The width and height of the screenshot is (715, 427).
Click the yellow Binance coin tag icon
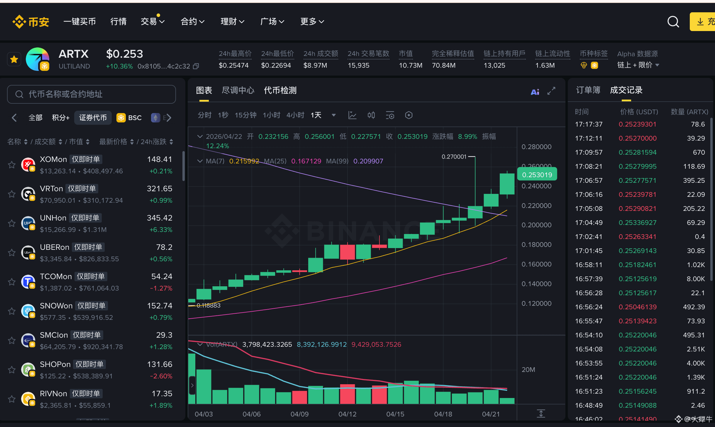pyautogui.click(x=594, y=65)
